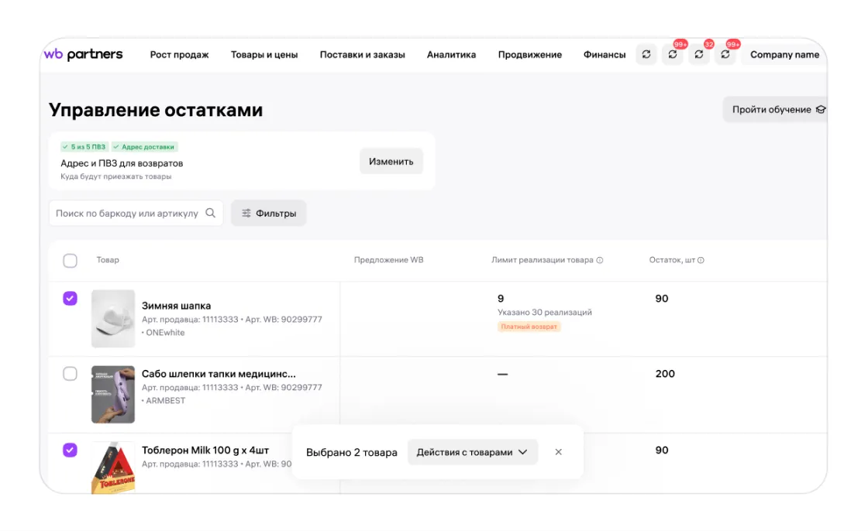Viewport: 868px width, 531px height.
Task: Close the selected items popup bar
Action: [x=558, y=452]
